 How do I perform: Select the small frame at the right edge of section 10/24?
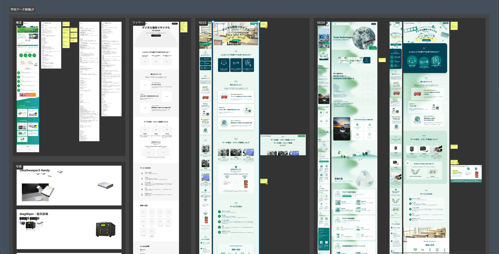click(x=466, y=174)
